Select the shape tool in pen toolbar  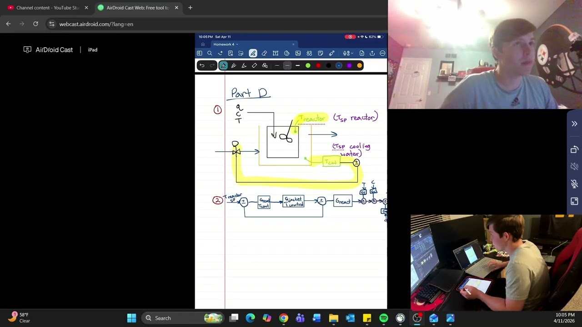click(x=265, y=65)
